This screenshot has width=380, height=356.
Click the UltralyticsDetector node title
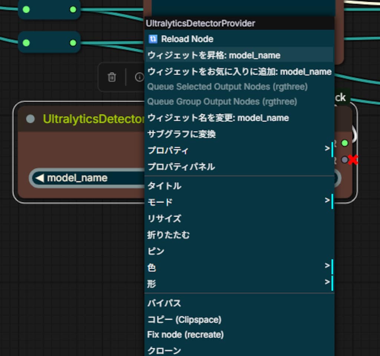[x=94, y=119]
